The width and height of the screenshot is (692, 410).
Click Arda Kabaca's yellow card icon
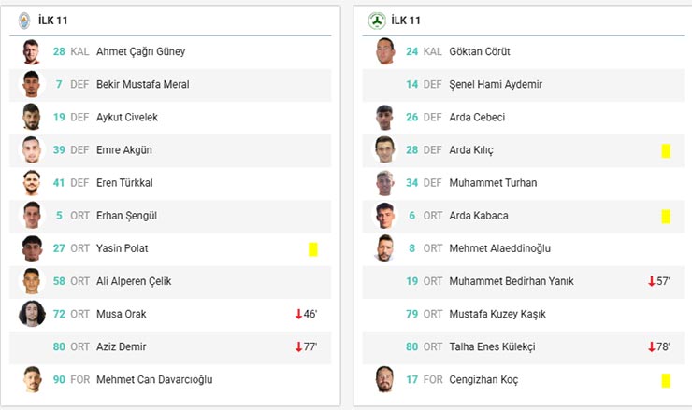click(666, 216)
